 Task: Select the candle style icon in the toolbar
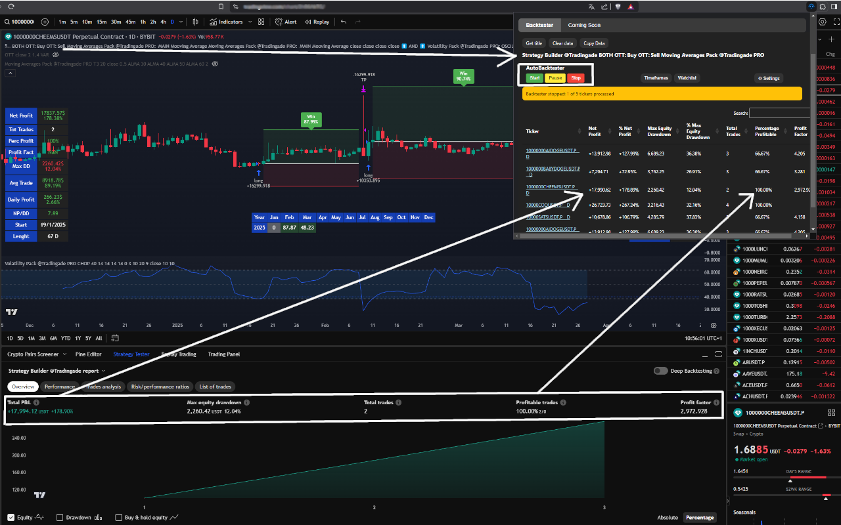click(196, 22)
